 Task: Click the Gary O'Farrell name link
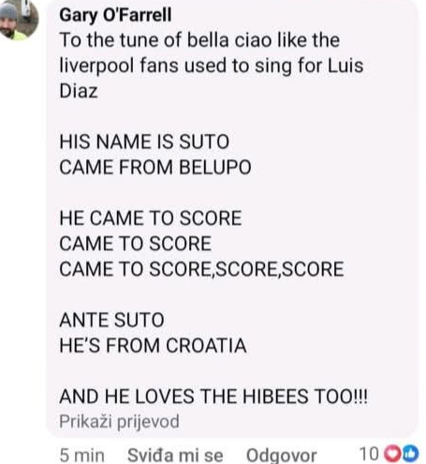pyautogui.click(x=115, y=15)
